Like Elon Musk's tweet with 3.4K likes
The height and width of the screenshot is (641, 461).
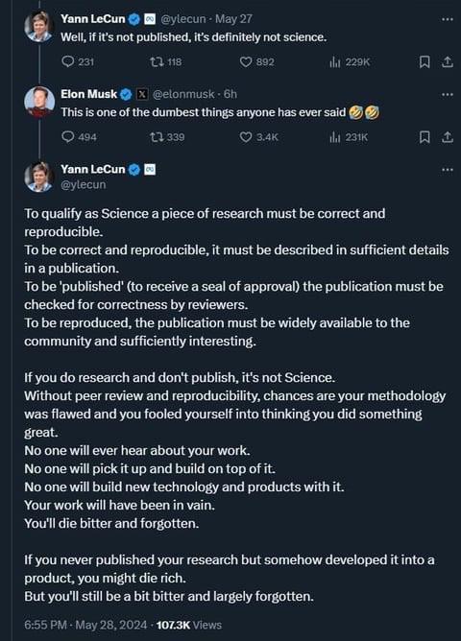point(258,137)
